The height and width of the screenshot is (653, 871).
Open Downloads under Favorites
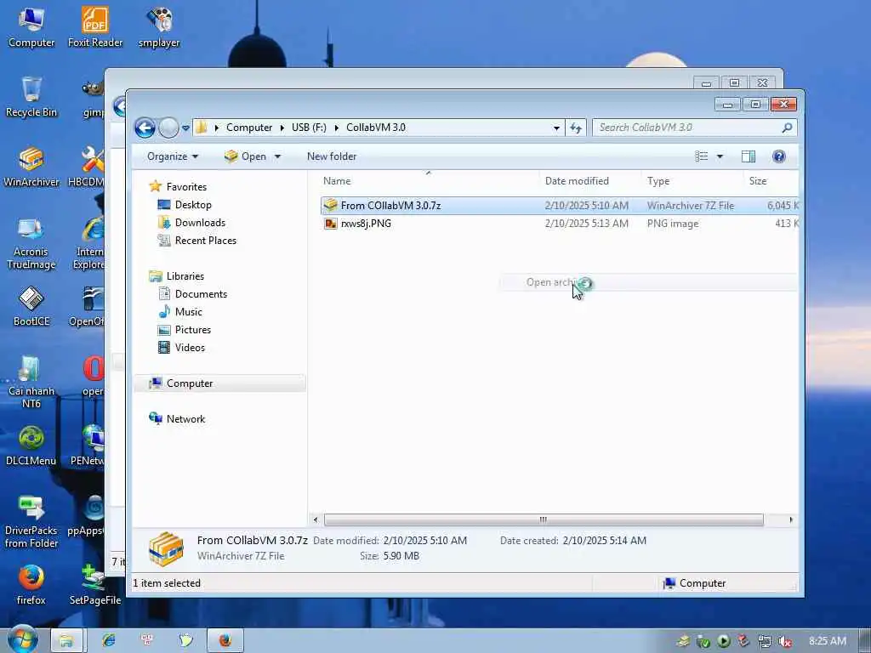coord(200,223)
